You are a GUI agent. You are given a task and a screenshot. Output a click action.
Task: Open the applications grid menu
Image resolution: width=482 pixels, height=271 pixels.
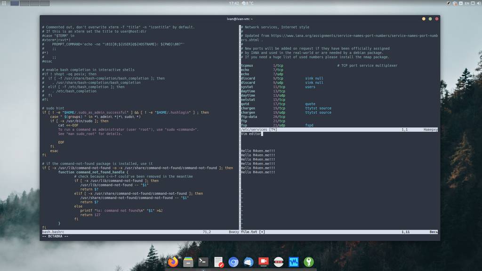point(4,3)
